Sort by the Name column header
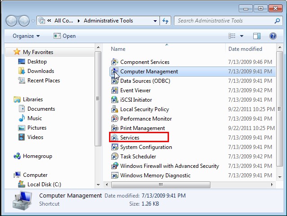 coord(118,49)
